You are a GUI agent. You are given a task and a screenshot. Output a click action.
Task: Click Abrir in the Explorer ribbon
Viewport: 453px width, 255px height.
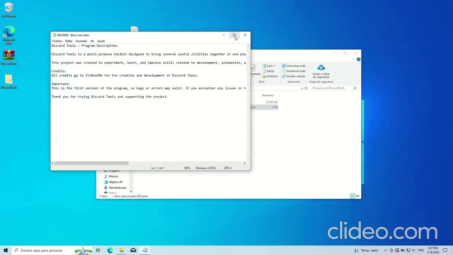coord(269,66)
